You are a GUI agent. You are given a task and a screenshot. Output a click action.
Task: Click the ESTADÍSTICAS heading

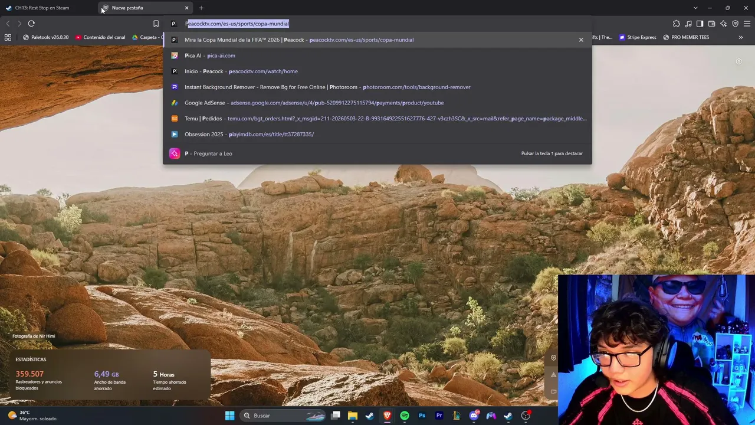pyautogui.click(x=31, y=359)
